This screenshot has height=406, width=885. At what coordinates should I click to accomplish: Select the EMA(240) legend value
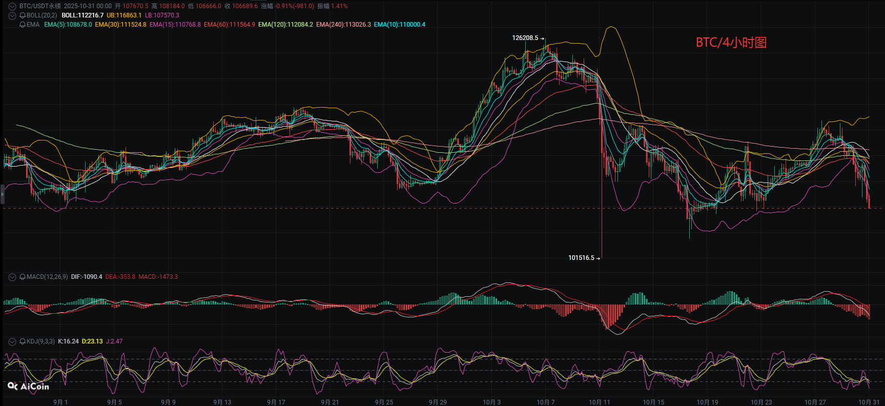click(x=343, y=25)
